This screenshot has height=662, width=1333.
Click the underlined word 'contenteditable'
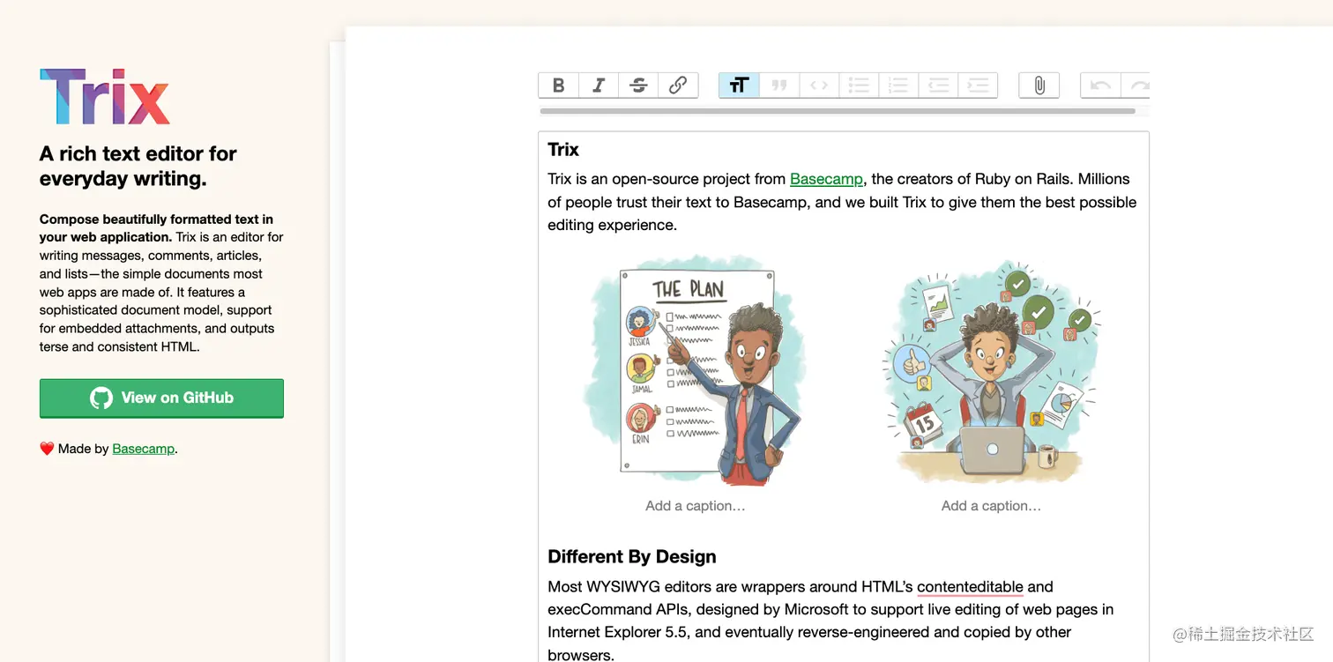970,587
